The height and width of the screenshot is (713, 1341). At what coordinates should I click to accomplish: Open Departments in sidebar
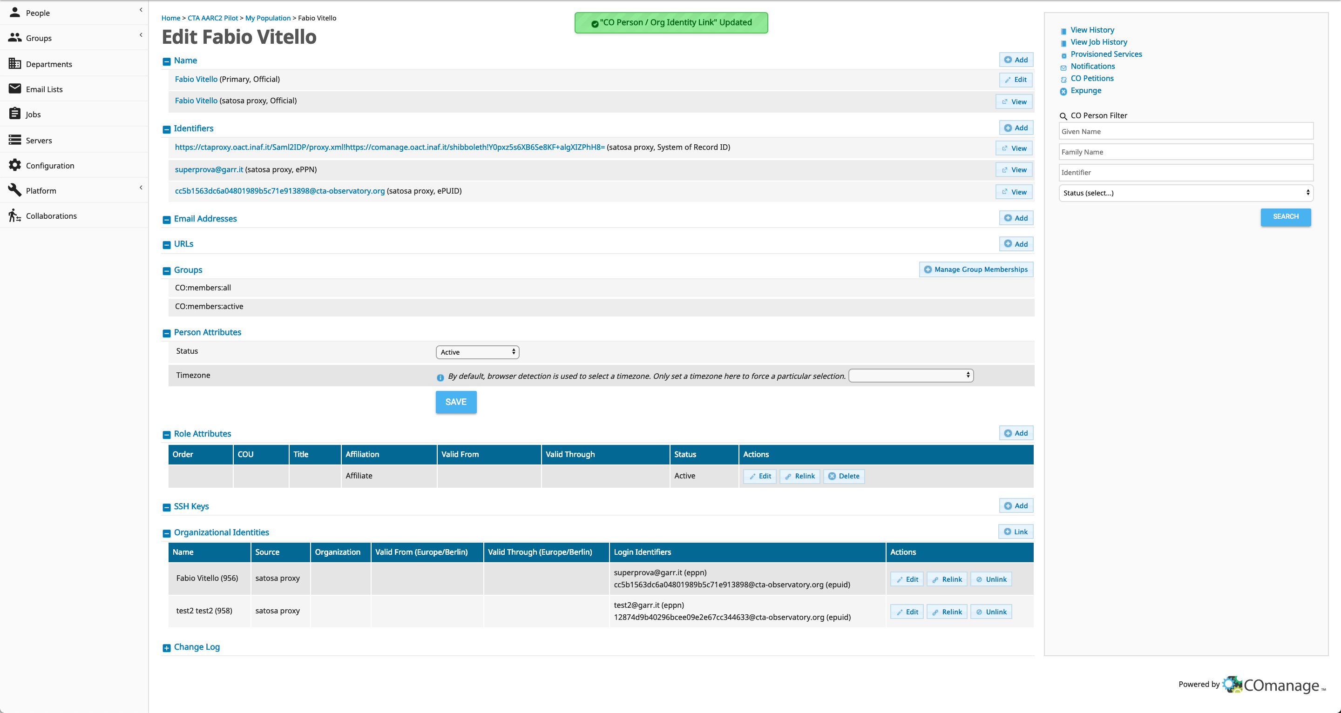(74, 63)
